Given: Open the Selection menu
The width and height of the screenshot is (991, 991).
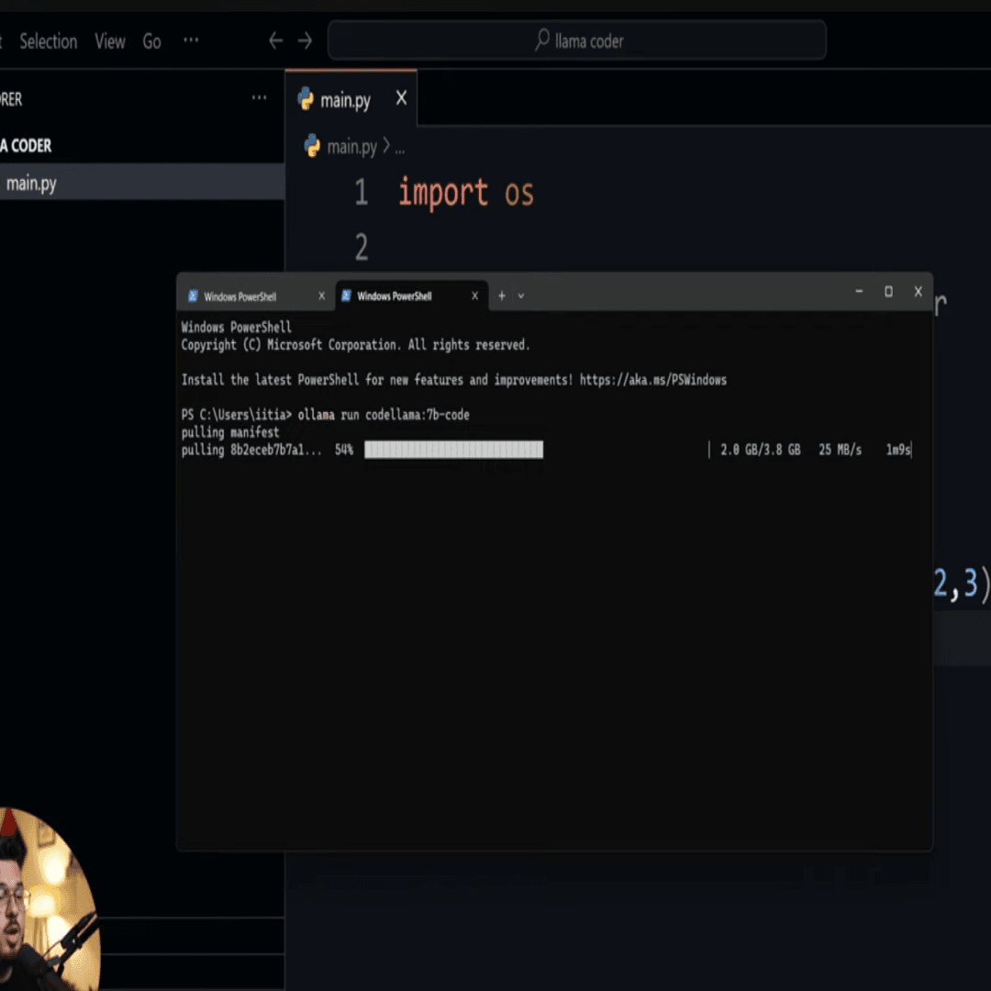Looking at the screenshot, I should click(x=49, y=41).
